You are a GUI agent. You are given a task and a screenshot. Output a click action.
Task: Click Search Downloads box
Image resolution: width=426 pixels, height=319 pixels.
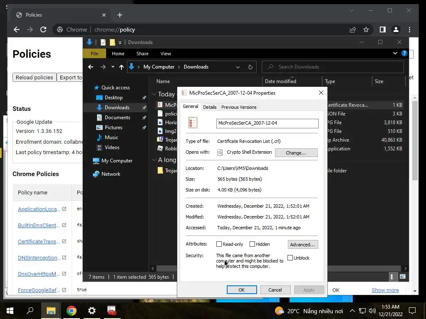click(x=332, y=67)
